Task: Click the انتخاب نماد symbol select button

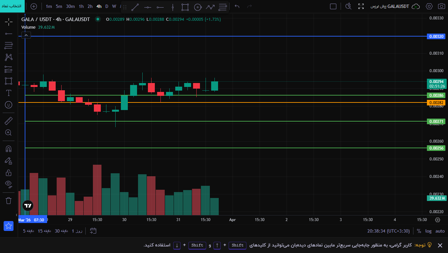Action: click(x=12, y=6)
